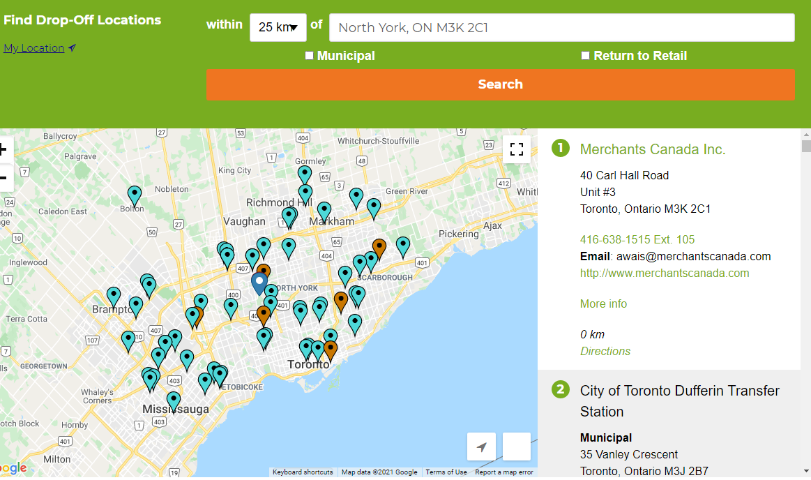Click the green number 1 result badge
This screenshot has height=480, width=811.
(x=560, y=148)
